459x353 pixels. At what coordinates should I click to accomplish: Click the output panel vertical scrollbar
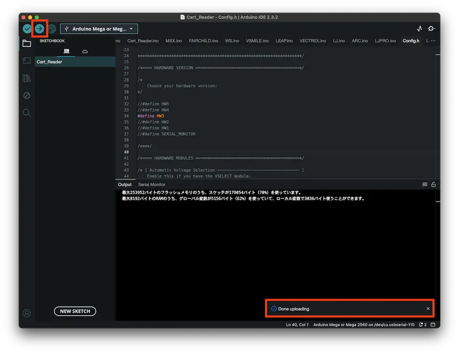pos(438,254)
